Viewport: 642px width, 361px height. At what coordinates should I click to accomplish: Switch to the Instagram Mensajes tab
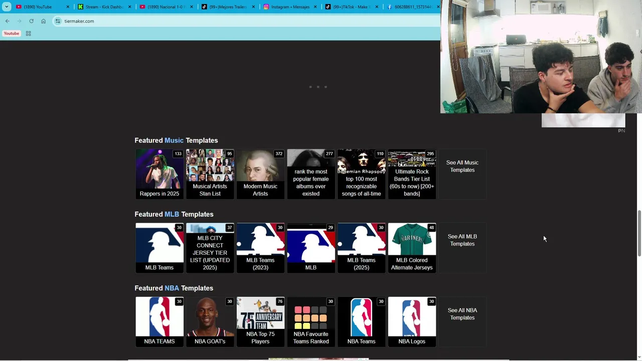pyautogui.click(x=290, y=7)
